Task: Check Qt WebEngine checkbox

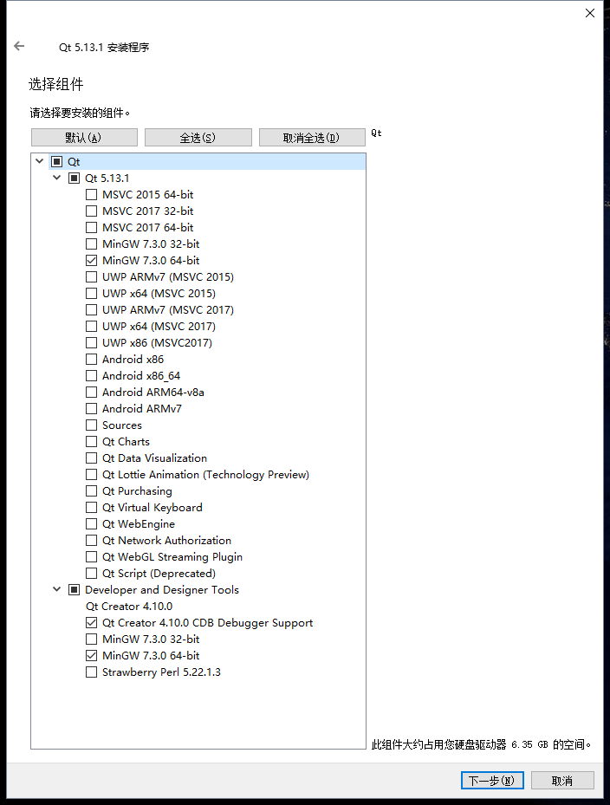Action: tap(91, 523)
